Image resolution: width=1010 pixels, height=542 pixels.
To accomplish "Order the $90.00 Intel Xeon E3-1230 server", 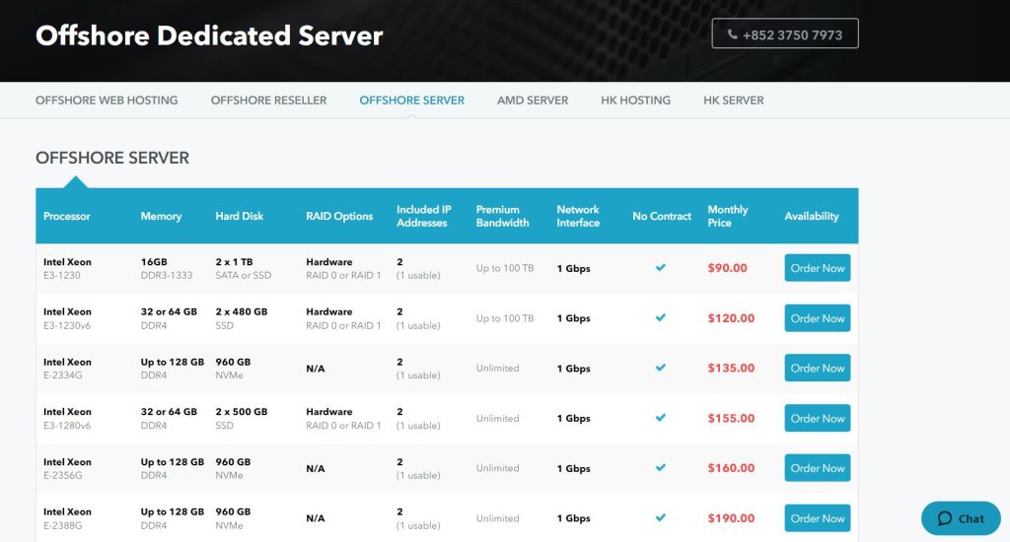I will tap(817, 268).
